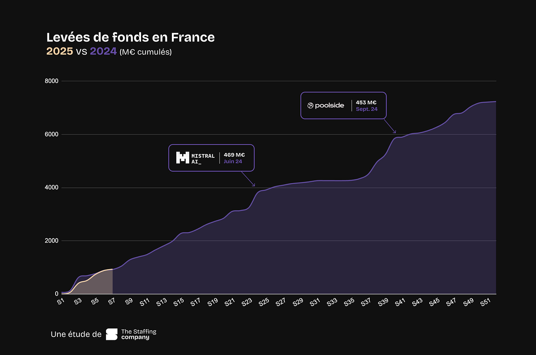This screenshot has width=536, height=355.
Task: Click the x-axis label S3
Action: [78, 301]
